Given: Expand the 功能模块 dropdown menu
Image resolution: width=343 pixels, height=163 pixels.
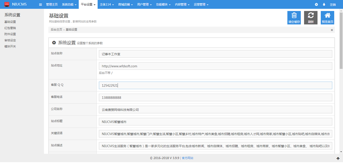Looking at the screenshot, I should (163, 5).
